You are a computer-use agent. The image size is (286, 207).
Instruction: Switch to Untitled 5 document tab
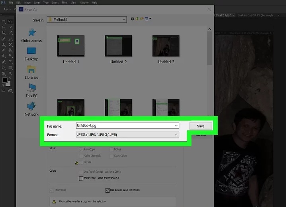pyautogui.click(x=257, y=15)
